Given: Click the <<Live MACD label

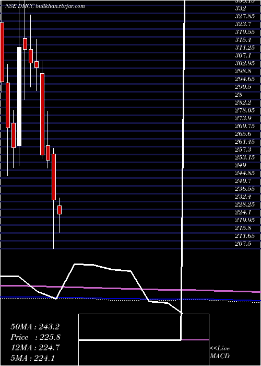Looking at the screenshot, I should pyautogui.click(x=220, y=352).
